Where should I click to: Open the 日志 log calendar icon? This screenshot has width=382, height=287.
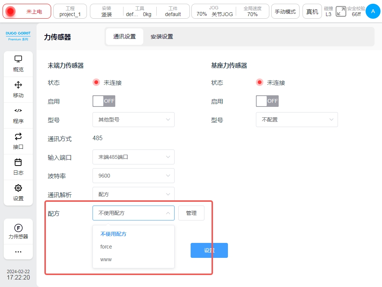tap(18, 167)
